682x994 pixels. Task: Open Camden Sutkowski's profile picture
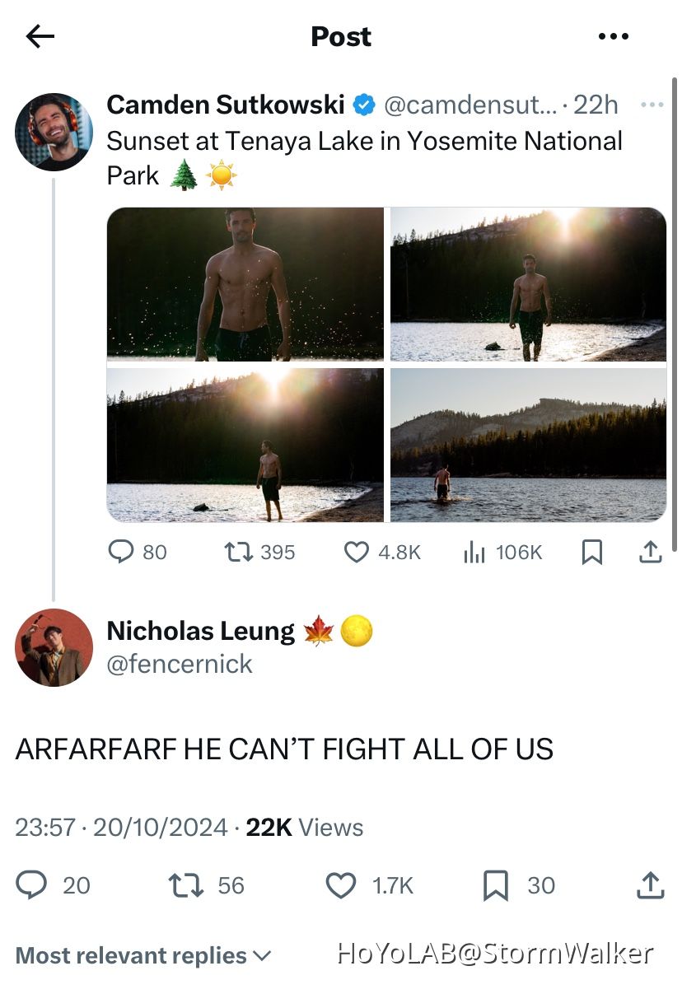54,132
